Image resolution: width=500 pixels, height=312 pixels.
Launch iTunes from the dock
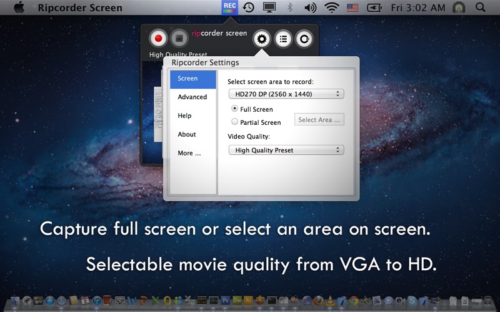(x=97, y=301)
